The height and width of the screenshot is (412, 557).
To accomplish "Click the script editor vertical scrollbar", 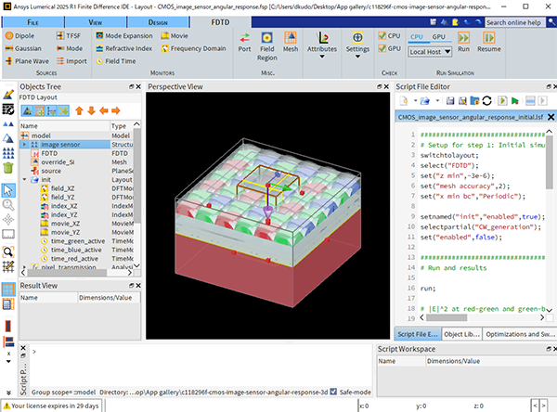I will [x=550, y=162].
